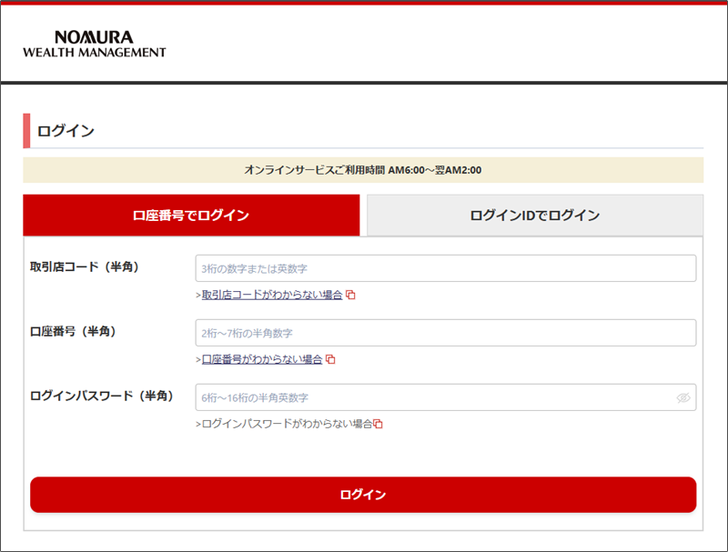The height and width of the screenshot is (552, 728).
Task: Click the Nomura Wealth Management logo
Action: click(x=95, y=44)
